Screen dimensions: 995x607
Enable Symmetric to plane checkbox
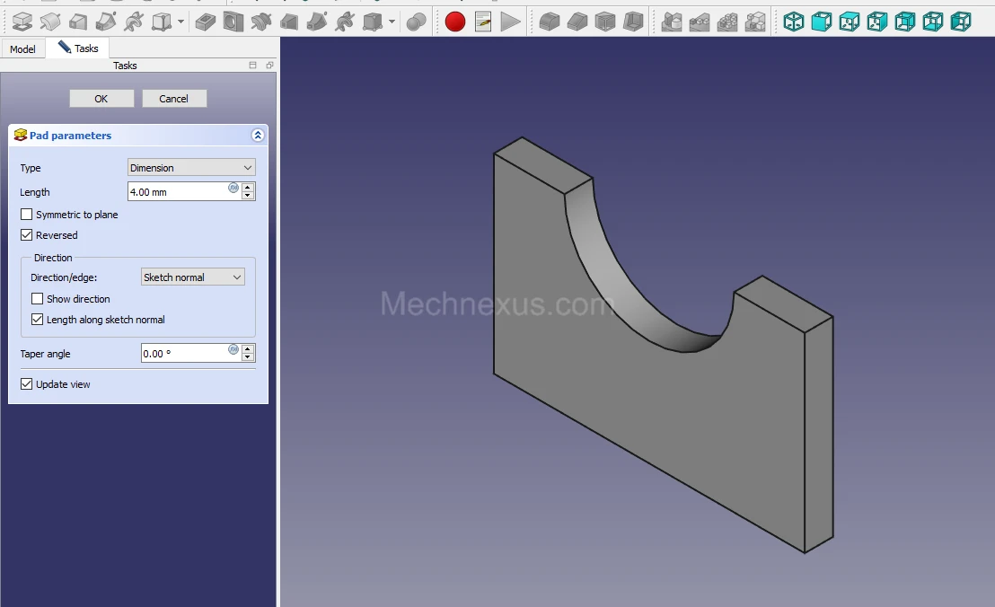tap(27, 216)
